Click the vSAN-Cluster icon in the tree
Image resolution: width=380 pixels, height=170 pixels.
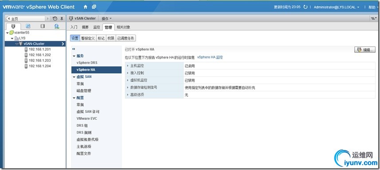click(21, 44)
